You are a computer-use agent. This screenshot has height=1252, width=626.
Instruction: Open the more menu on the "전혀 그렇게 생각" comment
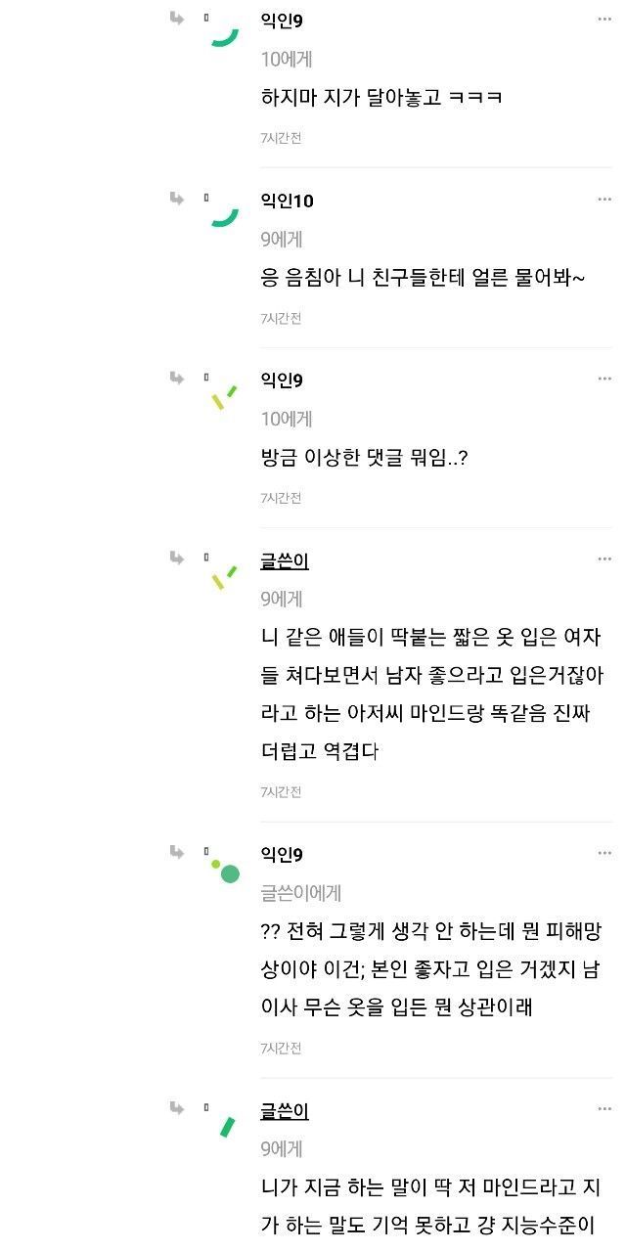tap(604, 853)
